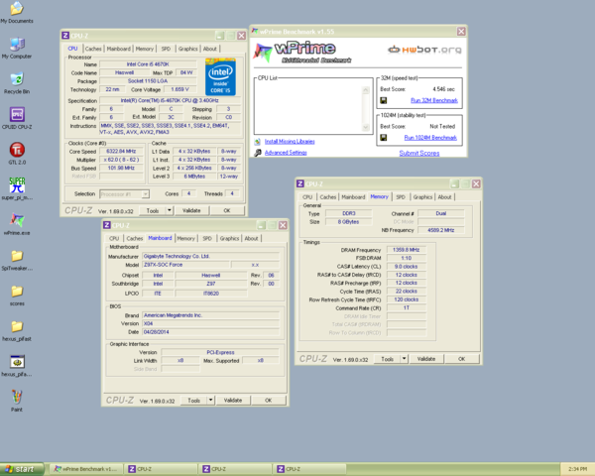Click the DRAM Frequency value field
Image resolution: width=595 pixels, height=476 pixels.
pos(406,250)
